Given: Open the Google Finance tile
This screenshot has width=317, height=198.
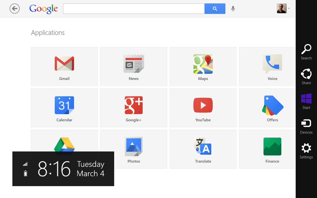Looking at the screenshot, I should [x=272, y=149].
